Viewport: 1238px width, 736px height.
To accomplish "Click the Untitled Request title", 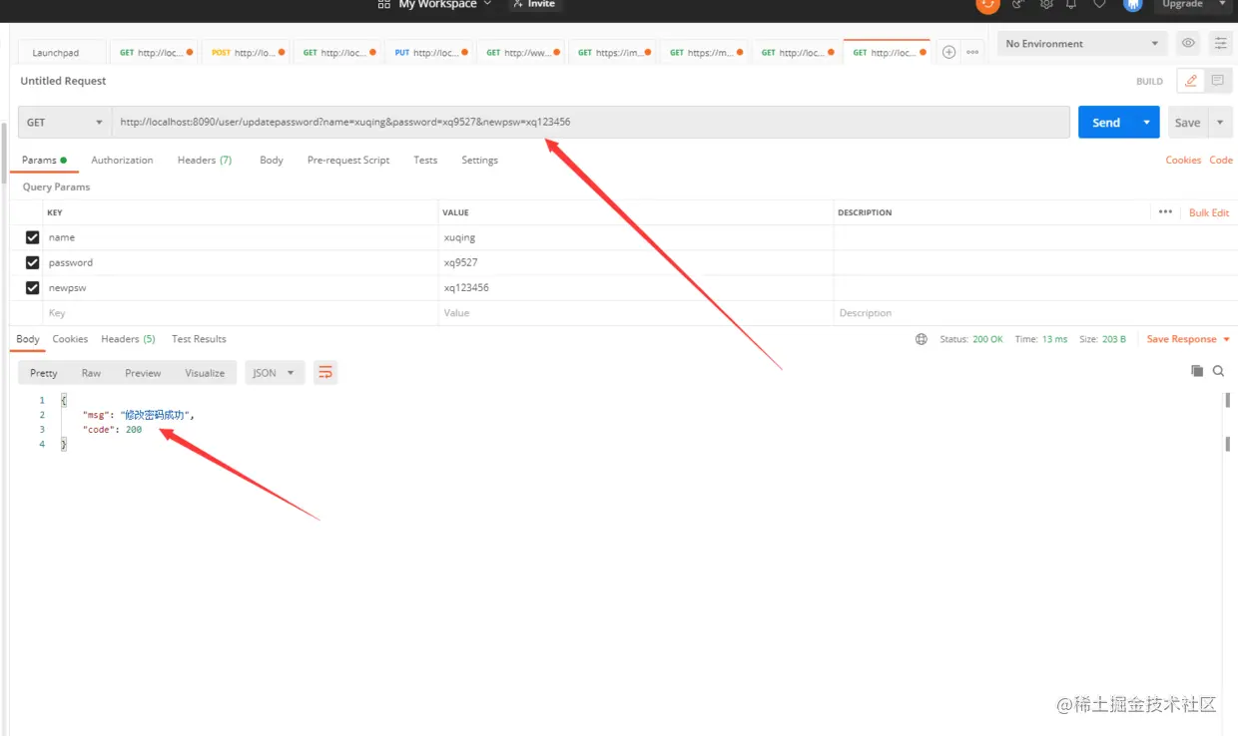I will 63,81.
